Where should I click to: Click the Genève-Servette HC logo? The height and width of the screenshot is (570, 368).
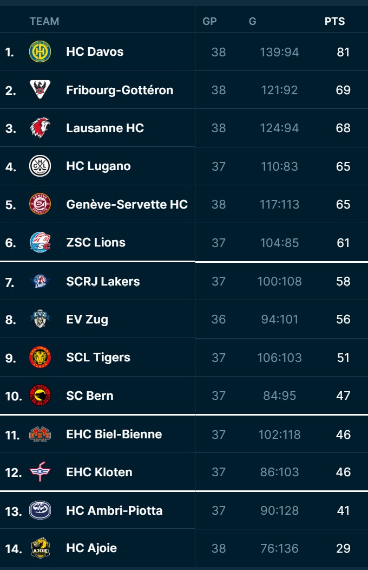point(40,204)
